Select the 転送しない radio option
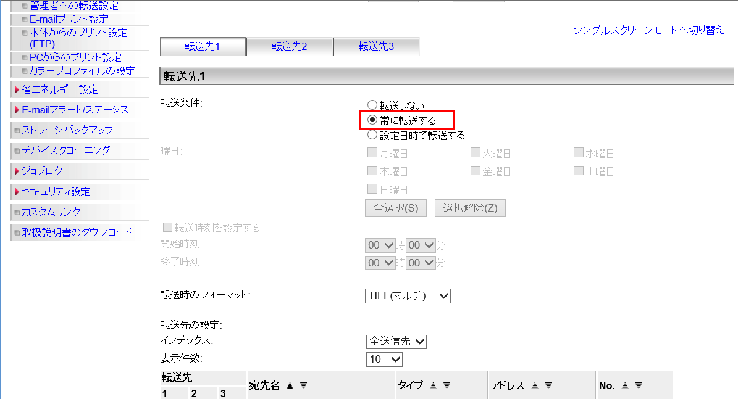 (372, 105)
